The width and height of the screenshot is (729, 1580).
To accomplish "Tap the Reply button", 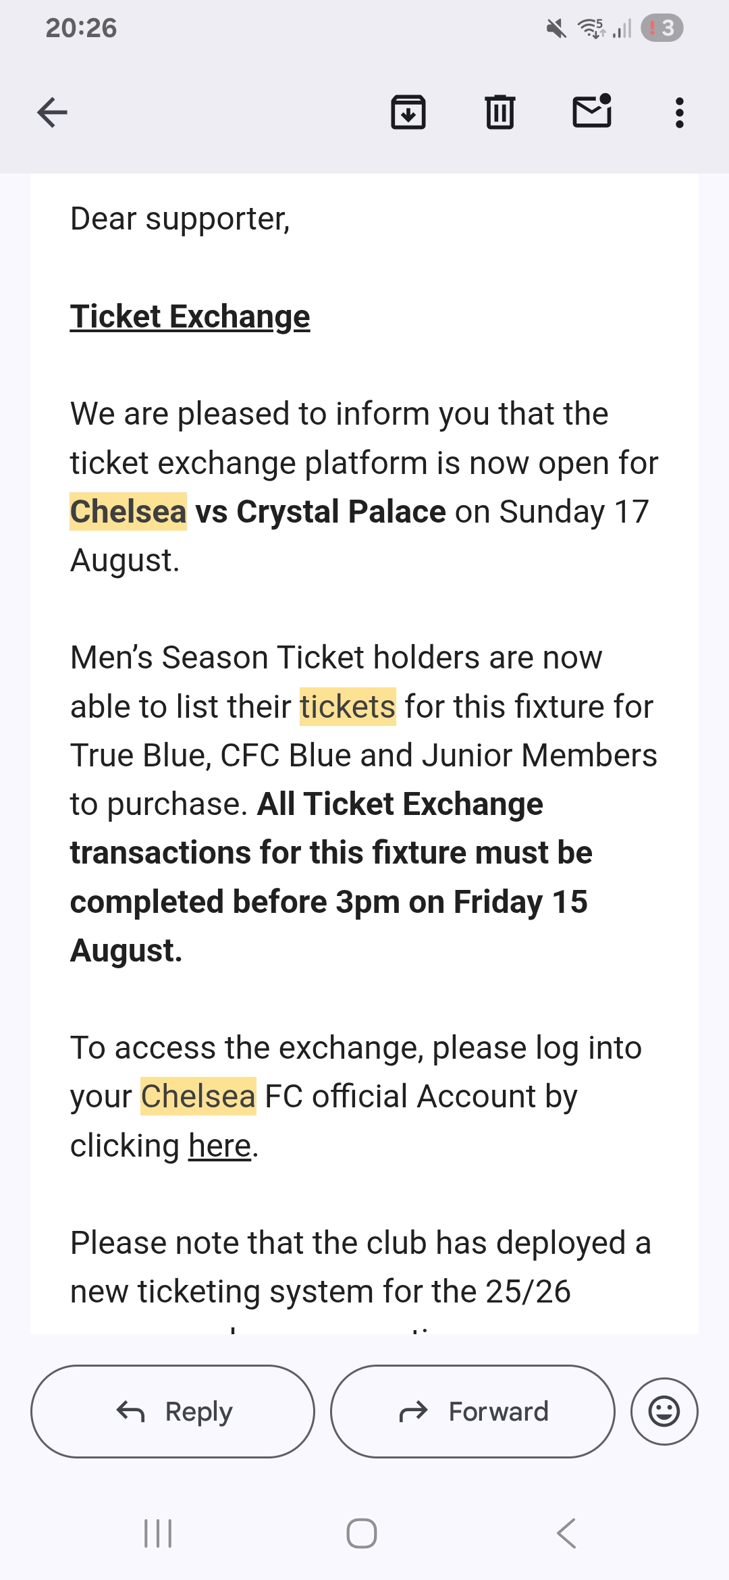I will tap(173, 1411).
